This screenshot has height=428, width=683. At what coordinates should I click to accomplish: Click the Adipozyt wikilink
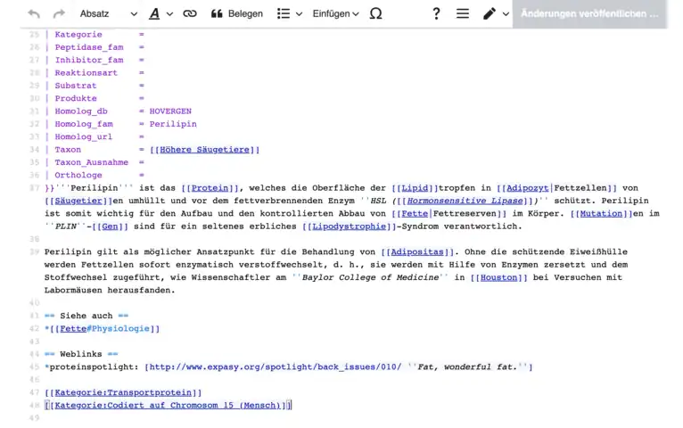coord(528,188)
